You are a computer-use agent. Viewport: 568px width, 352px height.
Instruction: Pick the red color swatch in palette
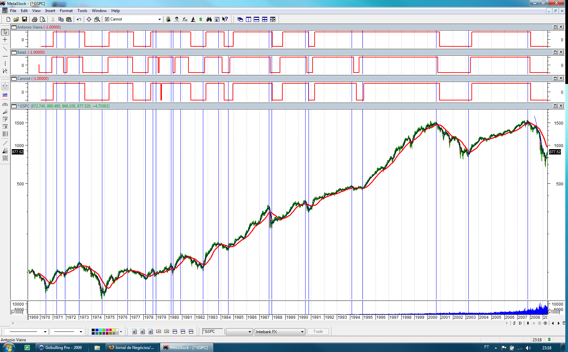pos(110,330)
